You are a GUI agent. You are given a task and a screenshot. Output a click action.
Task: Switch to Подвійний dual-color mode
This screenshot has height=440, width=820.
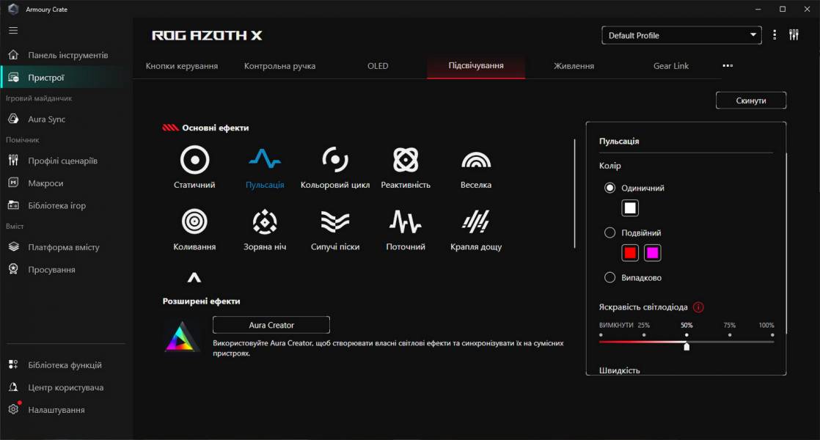pyautogui.click(x=610, y=232)
